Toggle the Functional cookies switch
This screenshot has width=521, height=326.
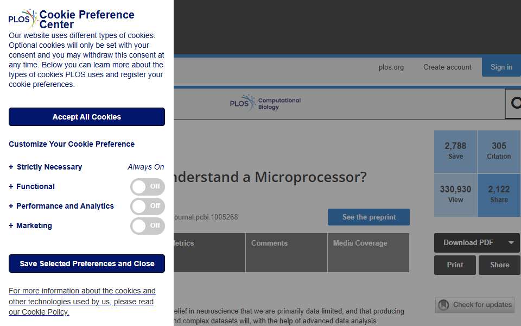(148, 186)
